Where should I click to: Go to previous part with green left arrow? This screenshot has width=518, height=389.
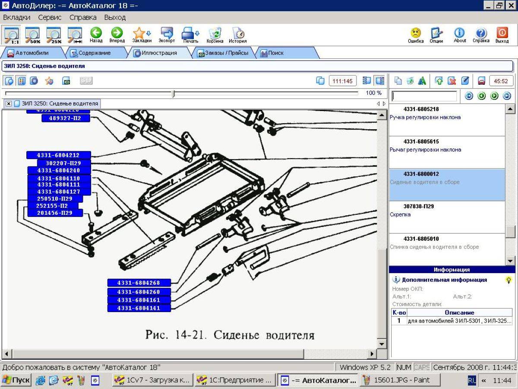[482, 96]
